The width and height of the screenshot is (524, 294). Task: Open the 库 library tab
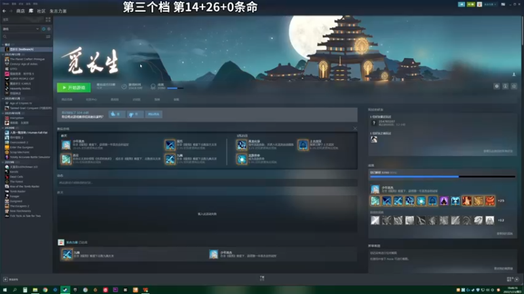31,11
